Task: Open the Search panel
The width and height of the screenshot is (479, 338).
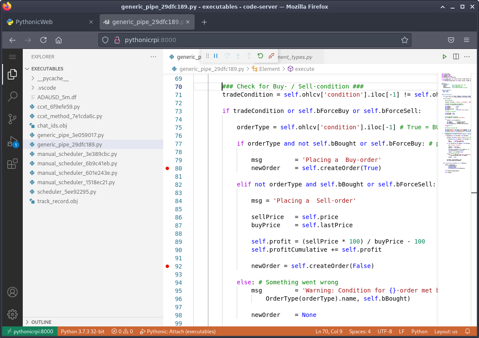Action: tap(12, 96)
